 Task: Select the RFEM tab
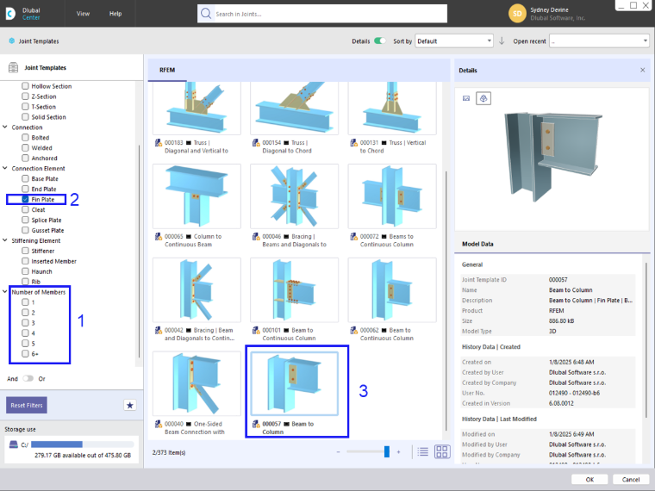167,70
